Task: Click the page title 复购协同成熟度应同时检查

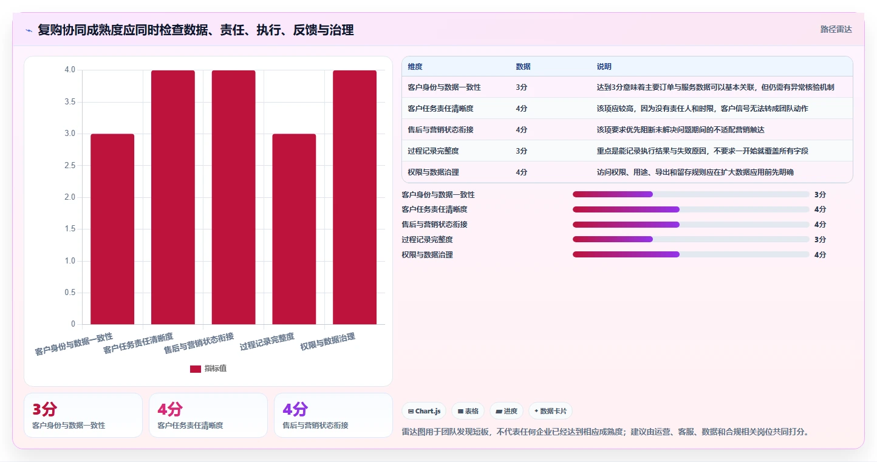Action: pyautogui.click(x=196, y=30)
